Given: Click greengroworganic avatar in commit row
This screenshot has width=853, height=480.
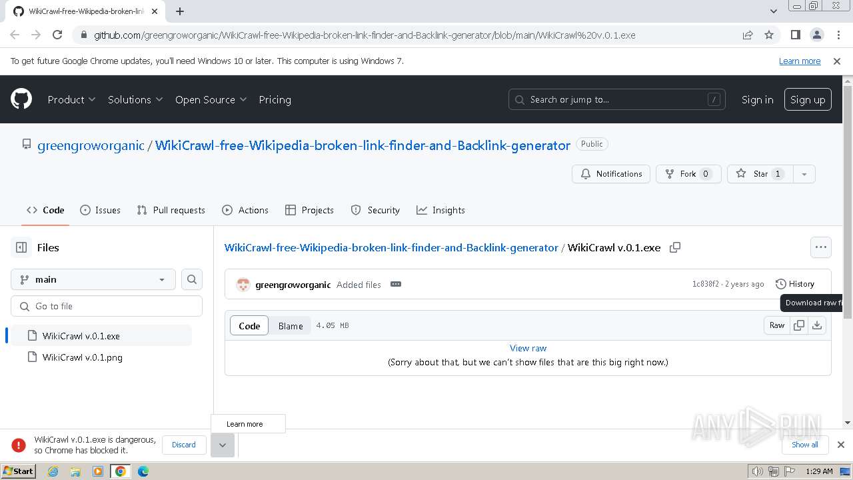Looking at the screenshot, I should pyautogui.click(x=243, y=285).
